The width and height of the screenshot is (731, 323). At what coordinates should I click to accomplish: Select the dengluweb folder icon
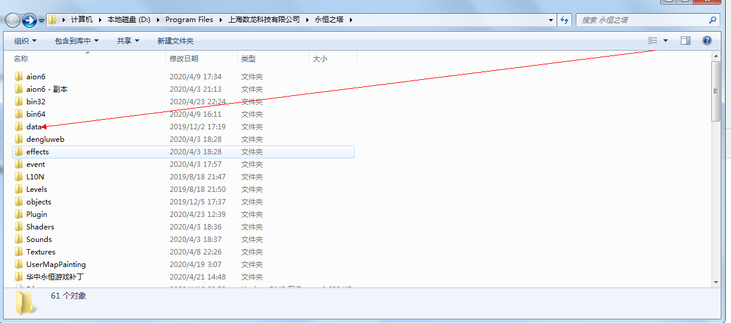[x=19, y=139]
